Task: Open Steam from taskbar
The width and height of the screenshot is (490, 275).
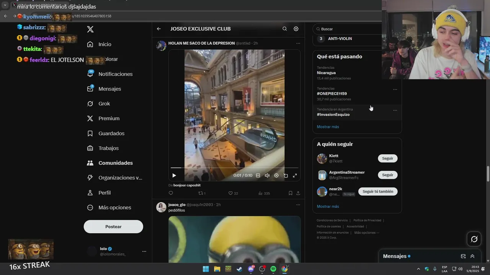Action: (239, 269)
